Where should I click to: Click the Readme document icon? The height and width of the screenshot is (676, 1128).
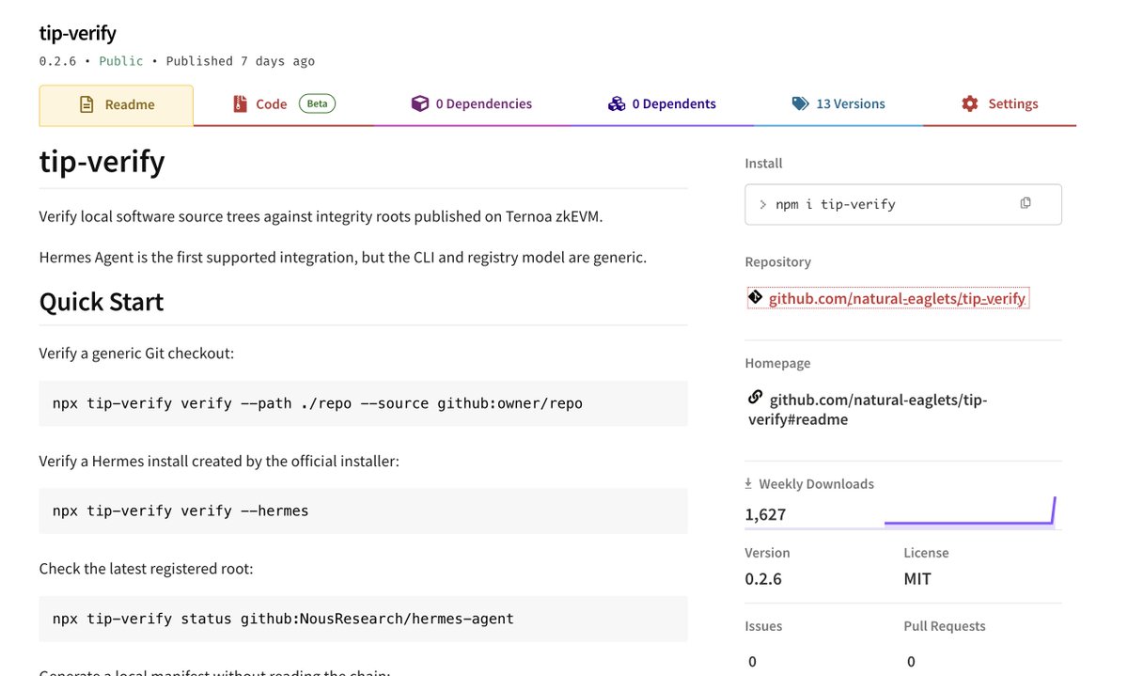86,104
